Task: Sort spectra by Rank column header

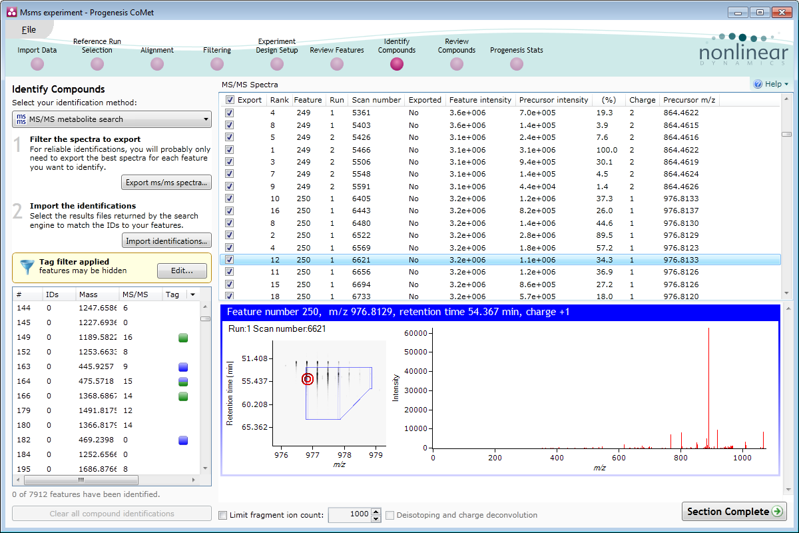Action: pos(279,100)
